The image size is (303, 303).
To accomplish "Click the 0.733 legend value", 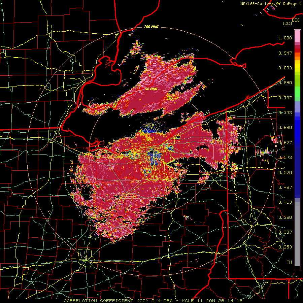I will tap(285, 113).
